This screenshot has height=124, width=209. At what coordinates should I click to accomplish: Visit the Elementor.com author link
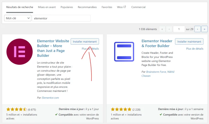coord(50,98)
